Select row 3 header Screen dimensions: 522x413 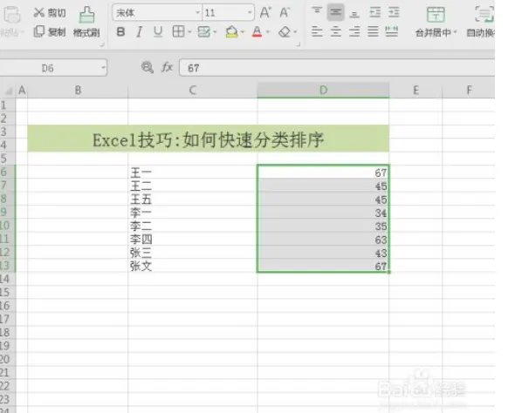pos(7,132)
